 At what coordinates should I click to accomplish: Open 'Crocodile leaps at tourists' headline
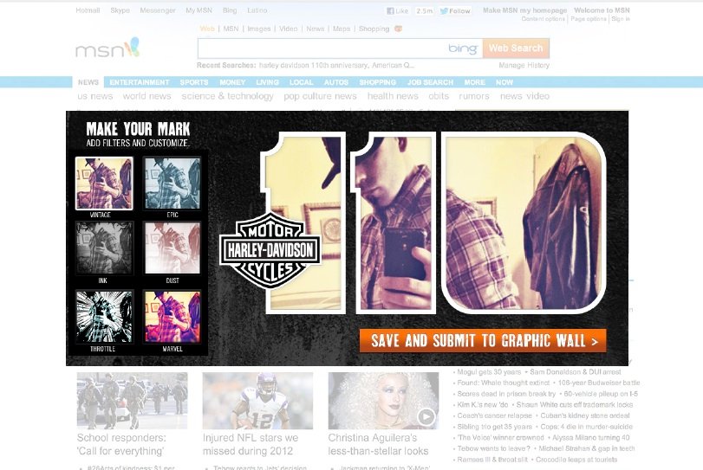[576, 460]
